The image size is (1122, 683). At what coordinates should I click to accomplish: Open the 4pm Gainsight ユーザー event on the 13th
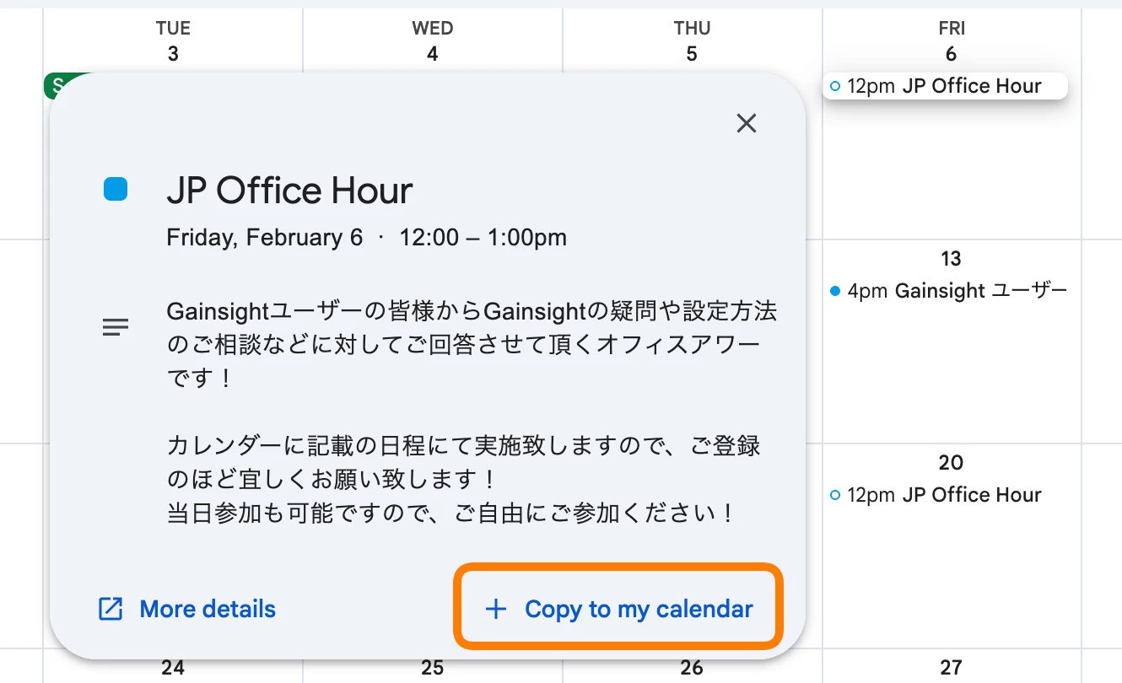click(x=950, y=291)
